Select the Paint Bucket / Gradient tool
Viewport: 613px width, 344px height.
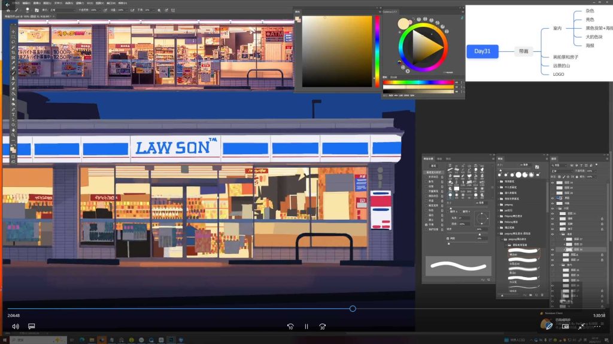(13, 94)
